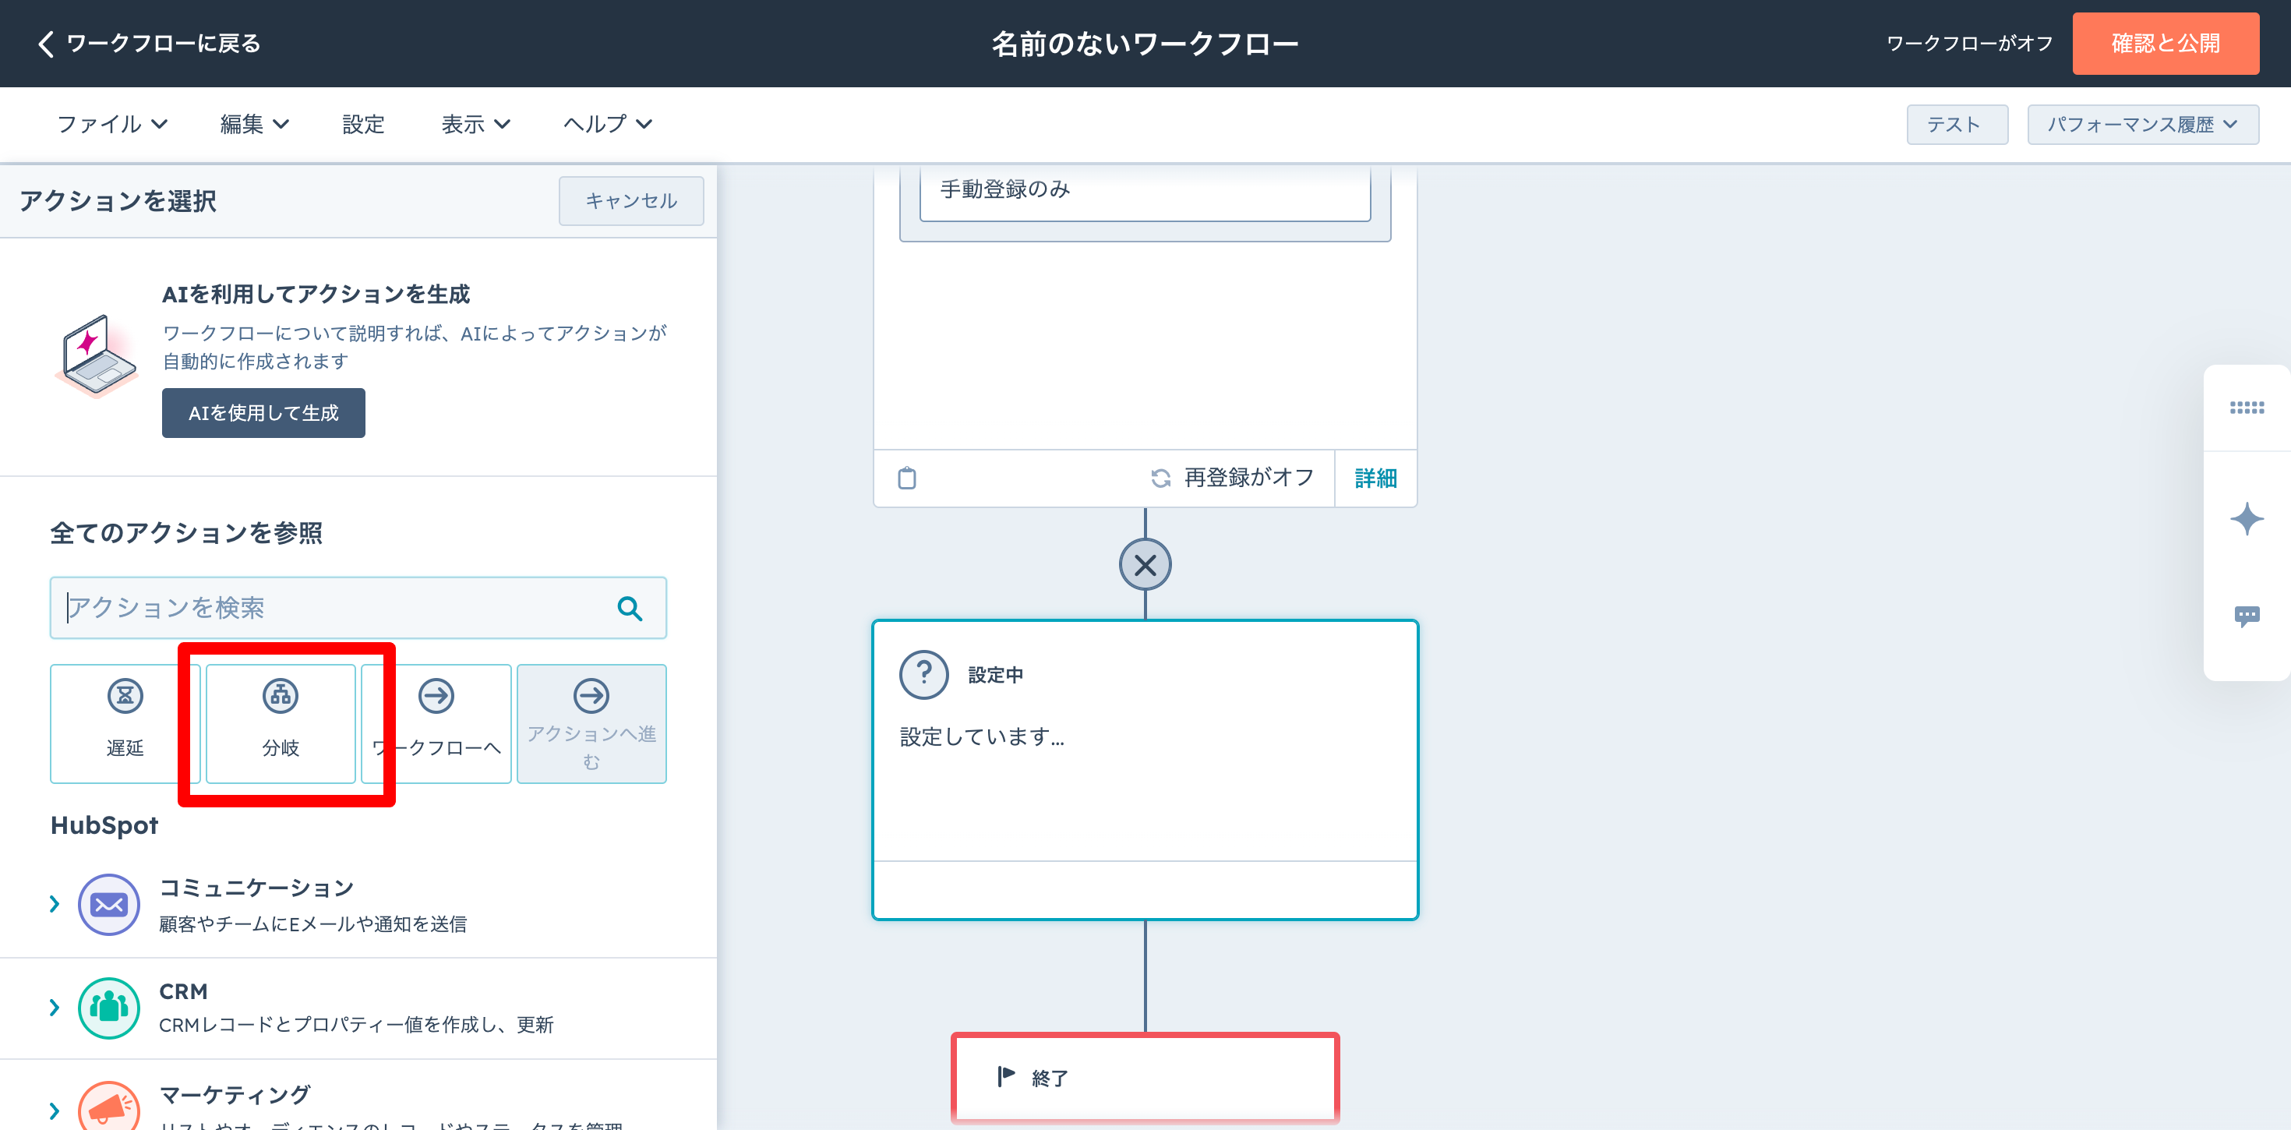The image size is (2291, 1130).
Task: Click the laptop AI illustration
Action: [x=97, y=356]
